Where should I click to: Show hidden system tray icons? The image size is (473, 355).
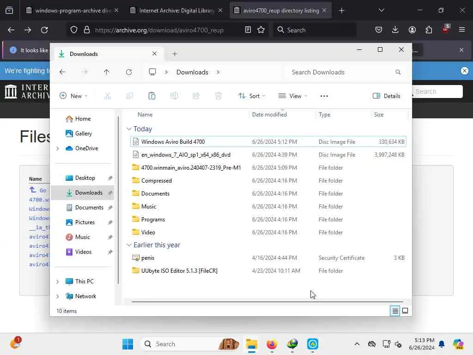pos(357,344)
